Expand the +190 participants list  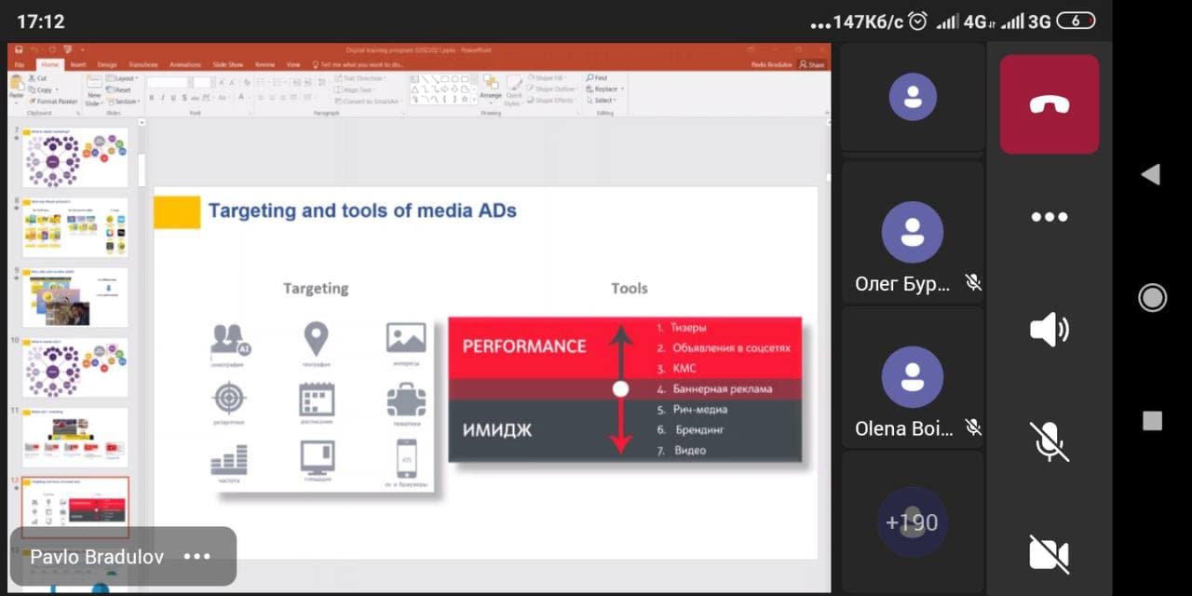(912, 522)
